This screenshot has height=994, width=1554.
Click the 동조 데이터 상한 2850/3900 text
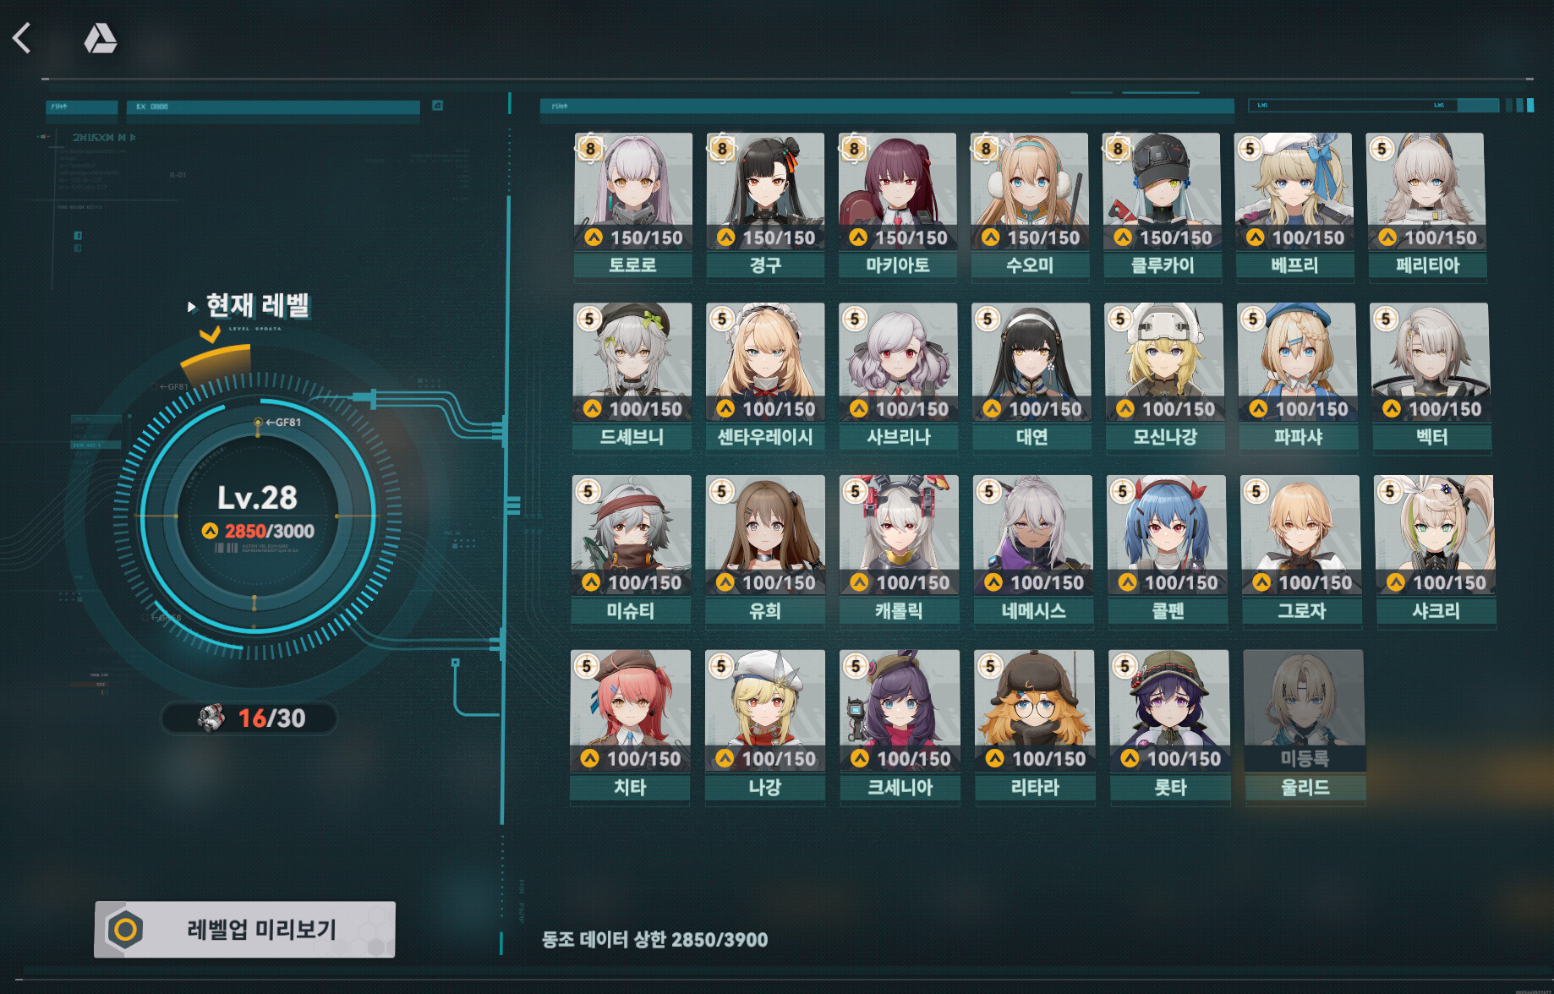pos(655,940)
